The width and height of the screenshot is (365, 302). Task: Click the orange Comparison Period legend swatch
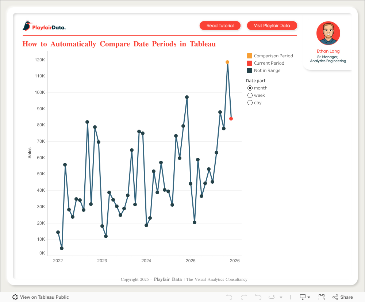click(x=250, y=56)
